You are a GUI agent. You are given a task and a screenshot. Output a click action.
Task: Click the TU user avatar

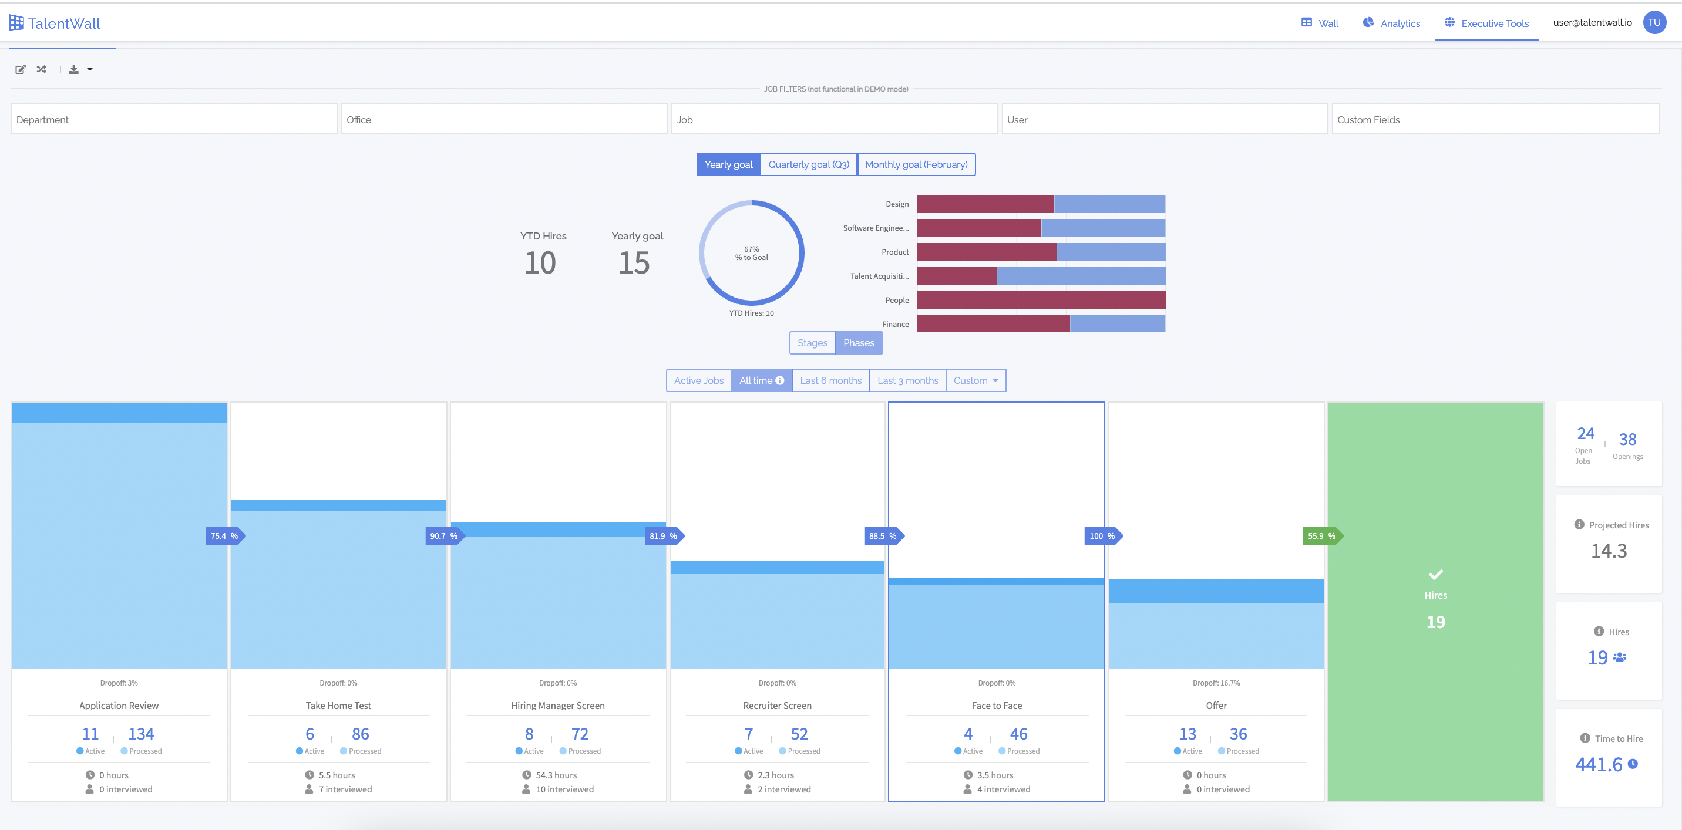click(1654, 22)
